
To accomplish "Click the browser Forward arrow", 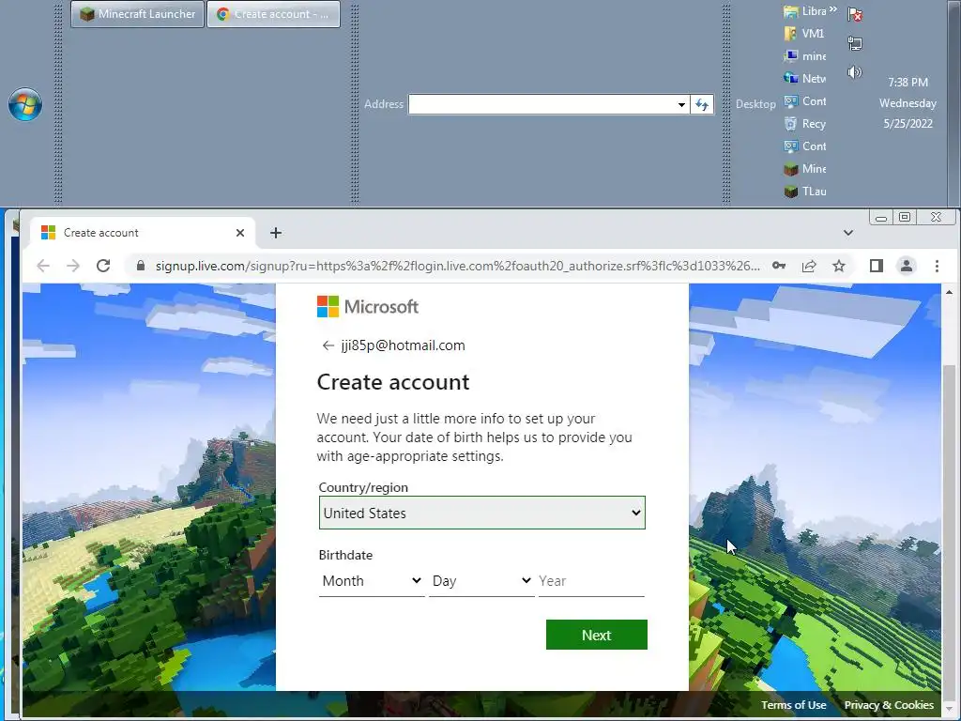I will click(x=73, y=266).
